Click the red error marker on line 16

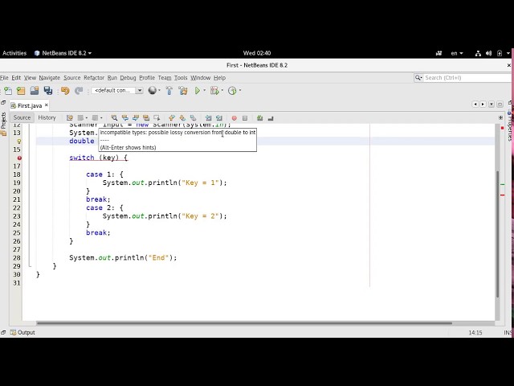(x=19, y=158)
